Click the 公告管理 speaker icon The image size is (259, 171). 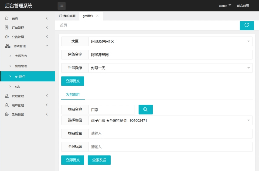[6, 37]
